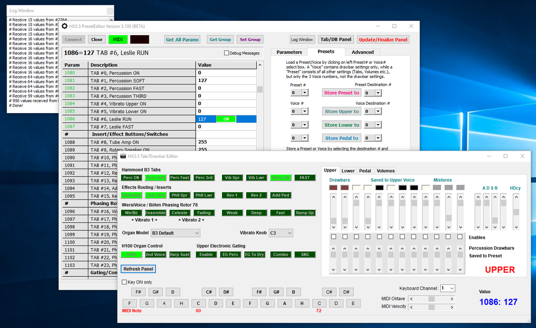Turn off the Rotry ON tab

point(281,177)
